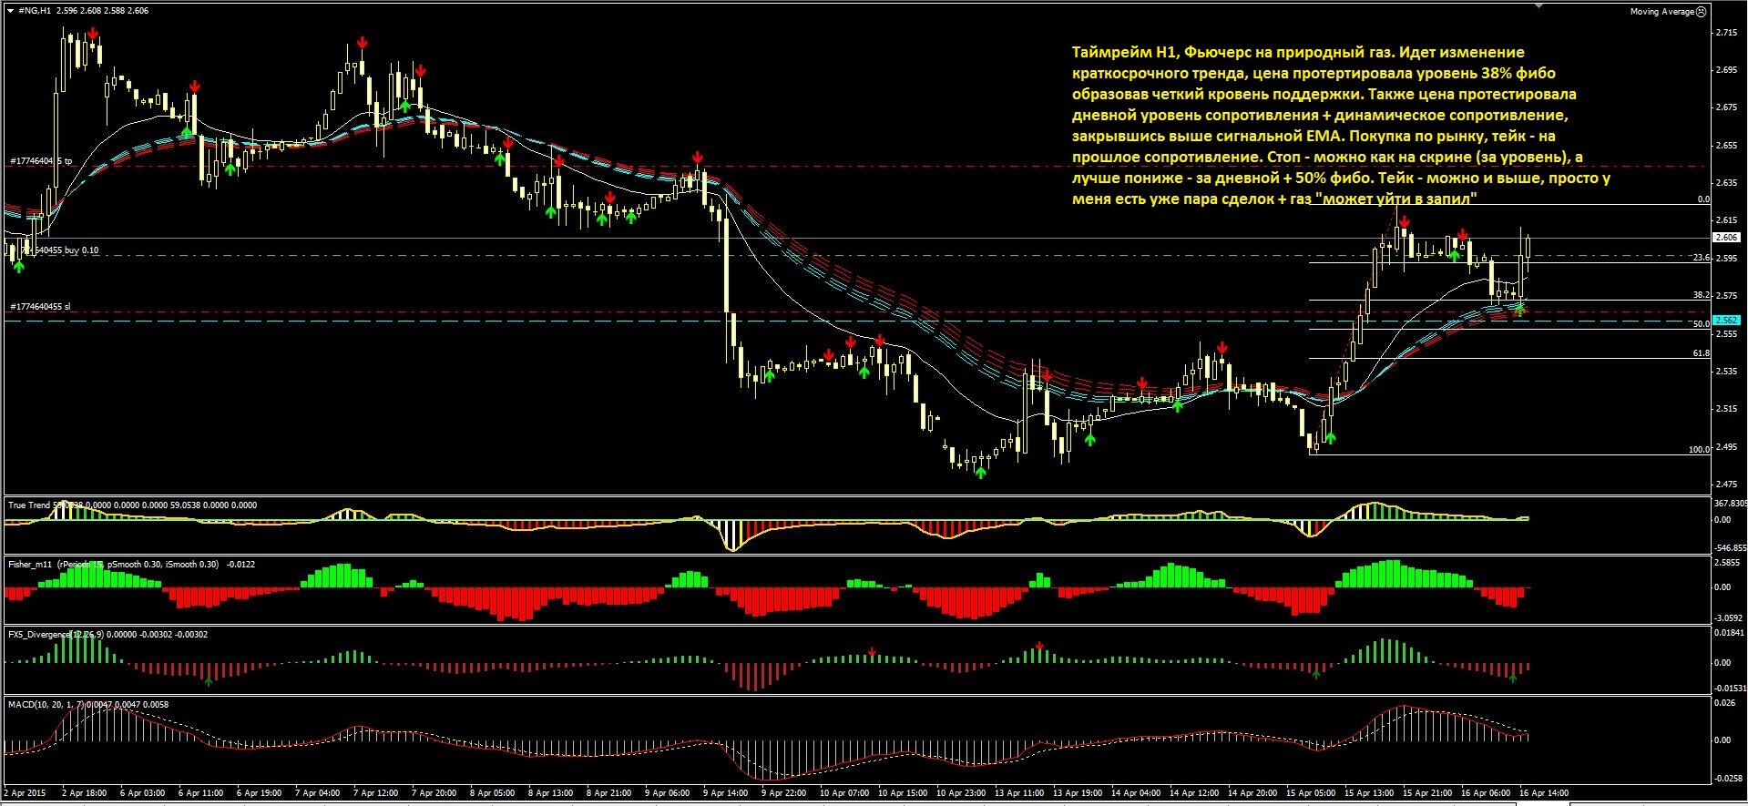This screenshot has width=1748, height=806.
Task: Click the Moving Average expert label
Action: coord(1661,12)
